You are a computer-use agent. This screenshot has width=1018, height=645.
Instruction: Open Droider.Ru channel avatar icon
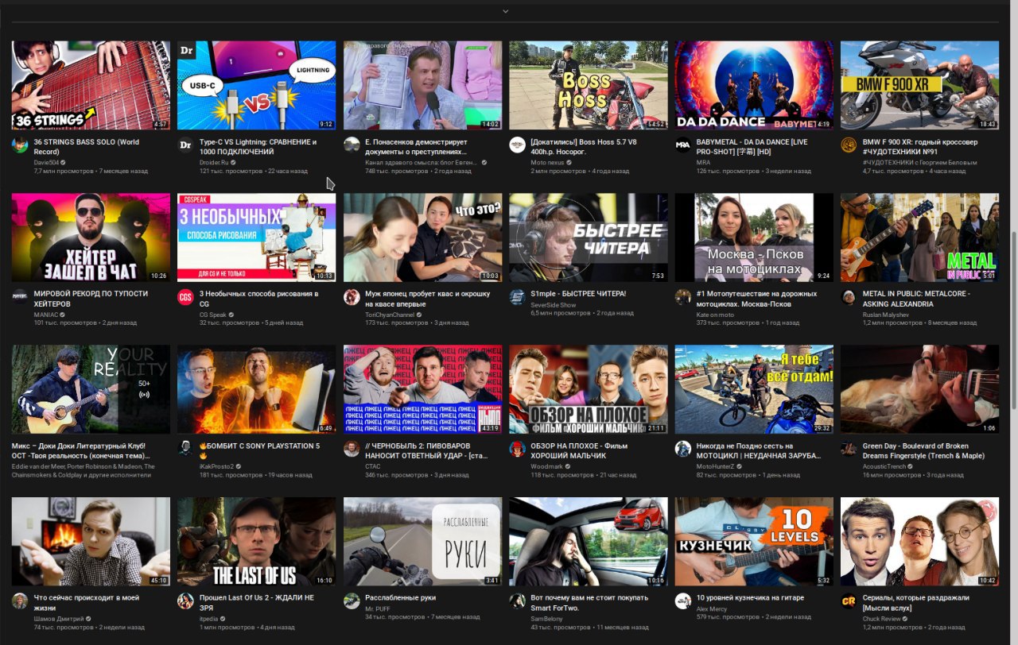[x=185, y=145]
